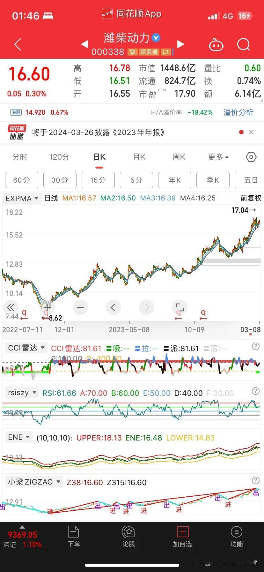Image resolution: width=264 pixels, height=572 pixels.
Task: Open help icon for rsiszy indicator
Action: [x=255, y=391]
